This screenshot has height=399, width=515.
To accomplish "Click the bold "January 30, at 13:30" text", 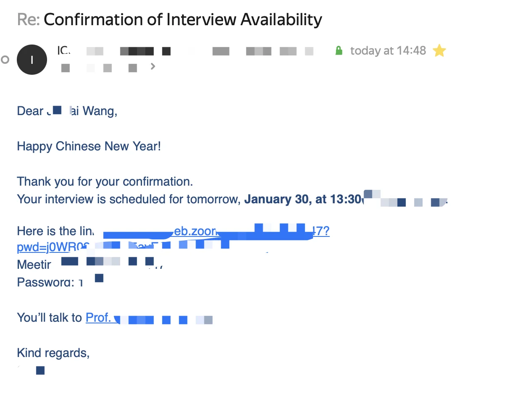I will 303,199.
